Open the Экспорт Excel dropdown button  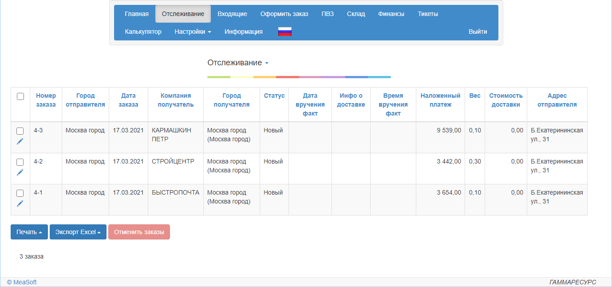point(78,232)
